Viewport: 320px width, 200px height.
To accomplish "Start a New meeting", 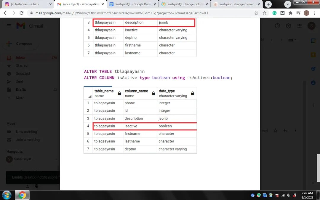I will pos(27,132).
